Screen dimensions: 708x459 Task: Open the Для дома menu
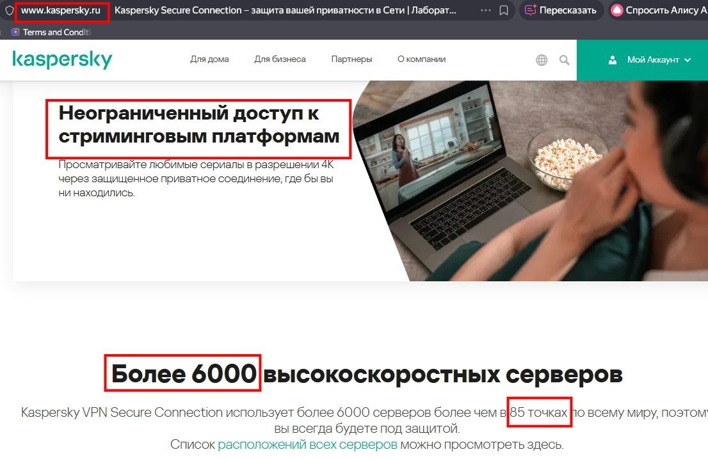(209, 59)
